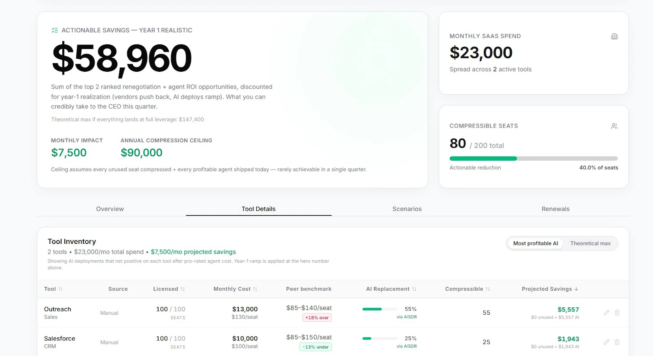Click the $58,960 savings headline
Screen dimensions: 653x356
pos(122,58)
